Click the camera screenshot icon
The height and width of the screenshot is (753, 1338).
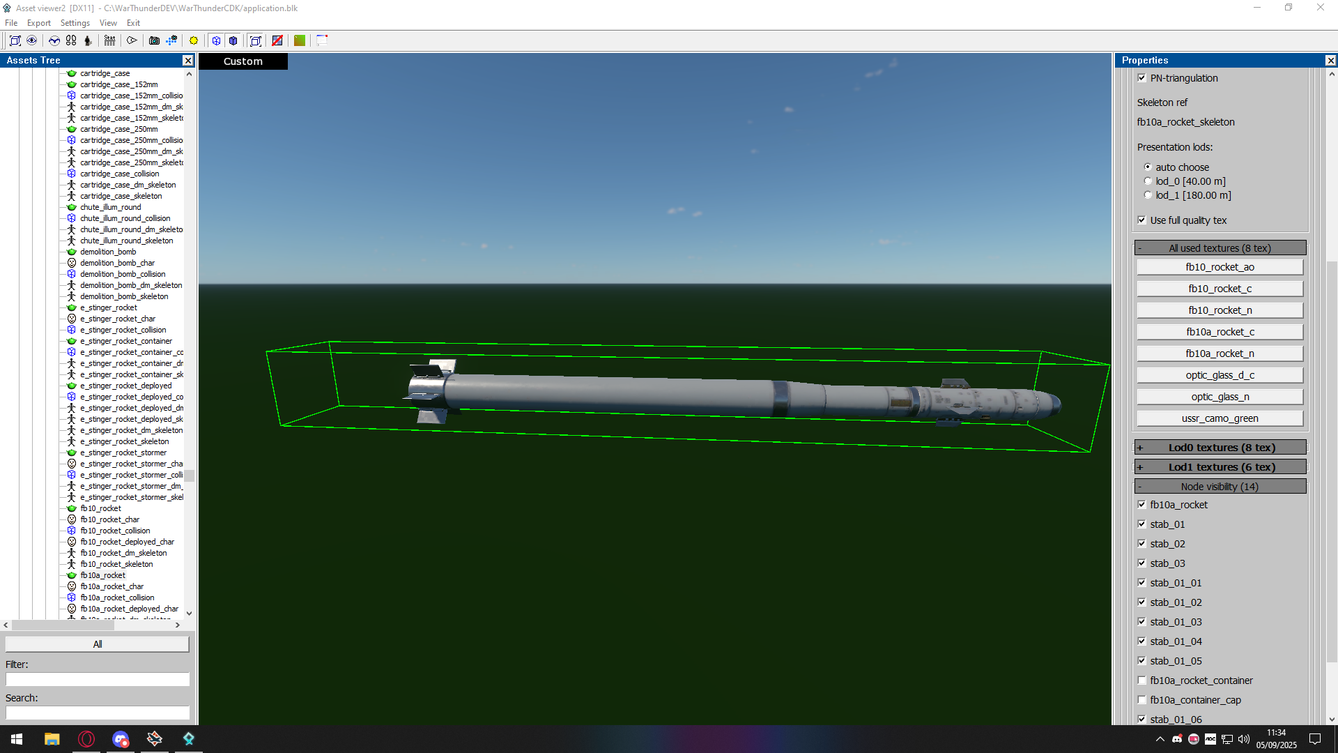click(x=154, y=40)
